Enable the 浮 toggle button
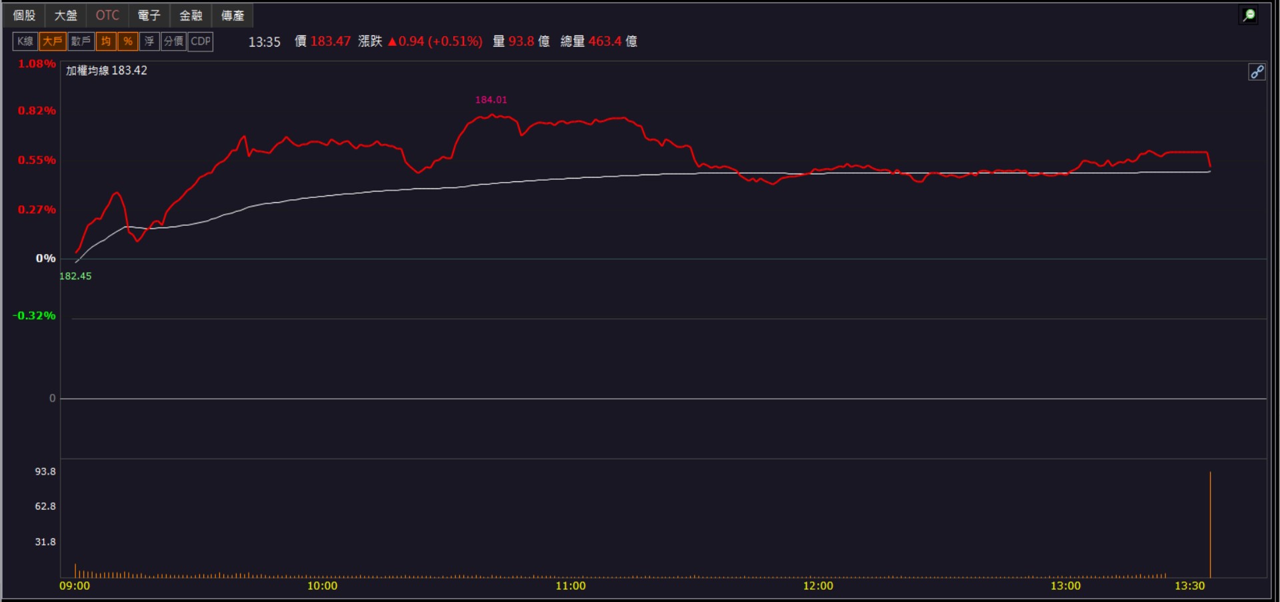 click(149, 41)
